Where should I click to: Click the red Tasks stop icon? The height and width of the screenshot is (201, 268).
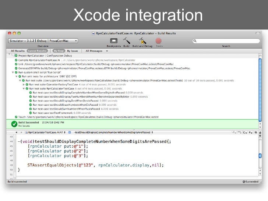(x=158, y=41)
